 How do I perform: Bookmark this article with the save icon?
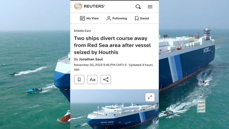[x=79, y=80]
